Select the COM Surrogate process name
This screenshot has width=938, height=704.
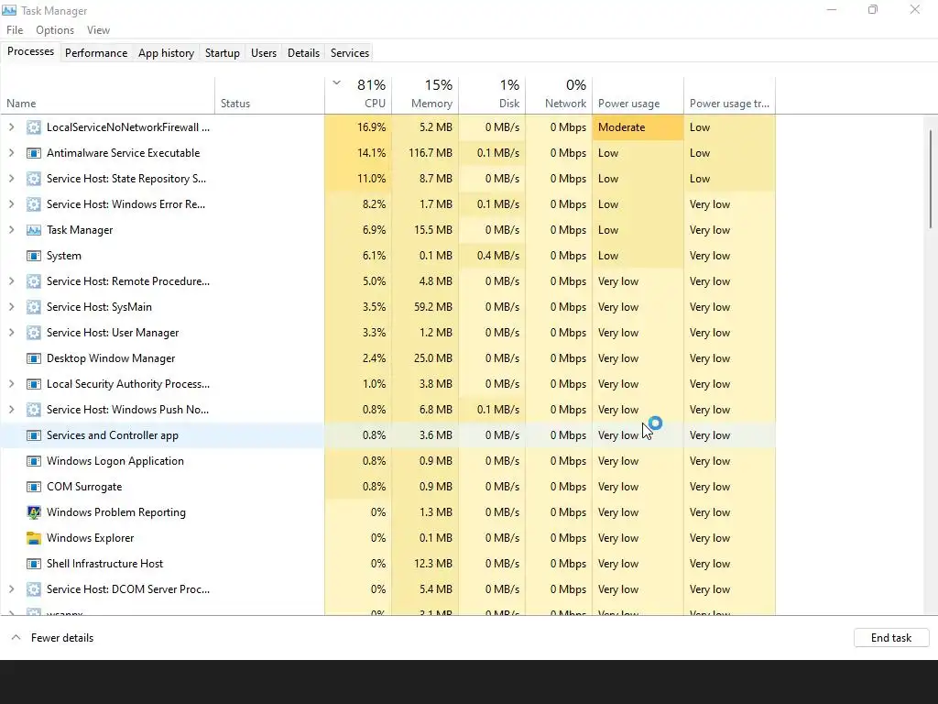[84, 487]
